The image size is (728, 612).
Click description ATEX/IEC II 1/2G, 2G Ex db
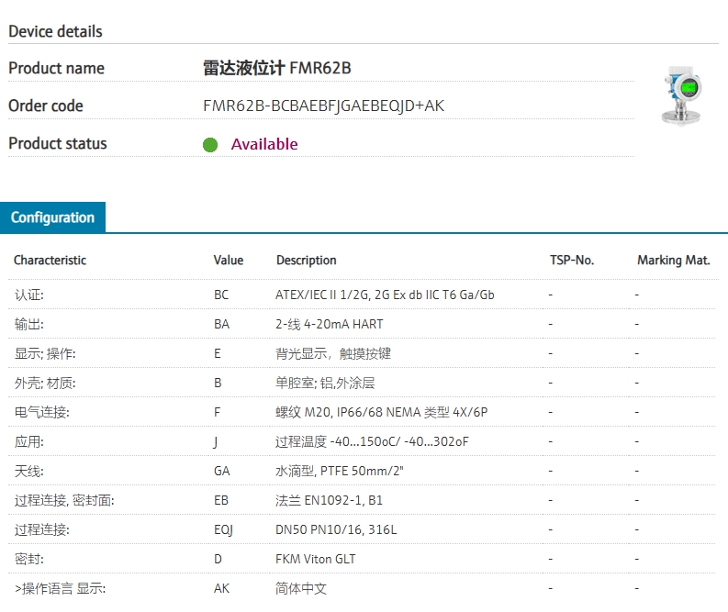(385, 295)
